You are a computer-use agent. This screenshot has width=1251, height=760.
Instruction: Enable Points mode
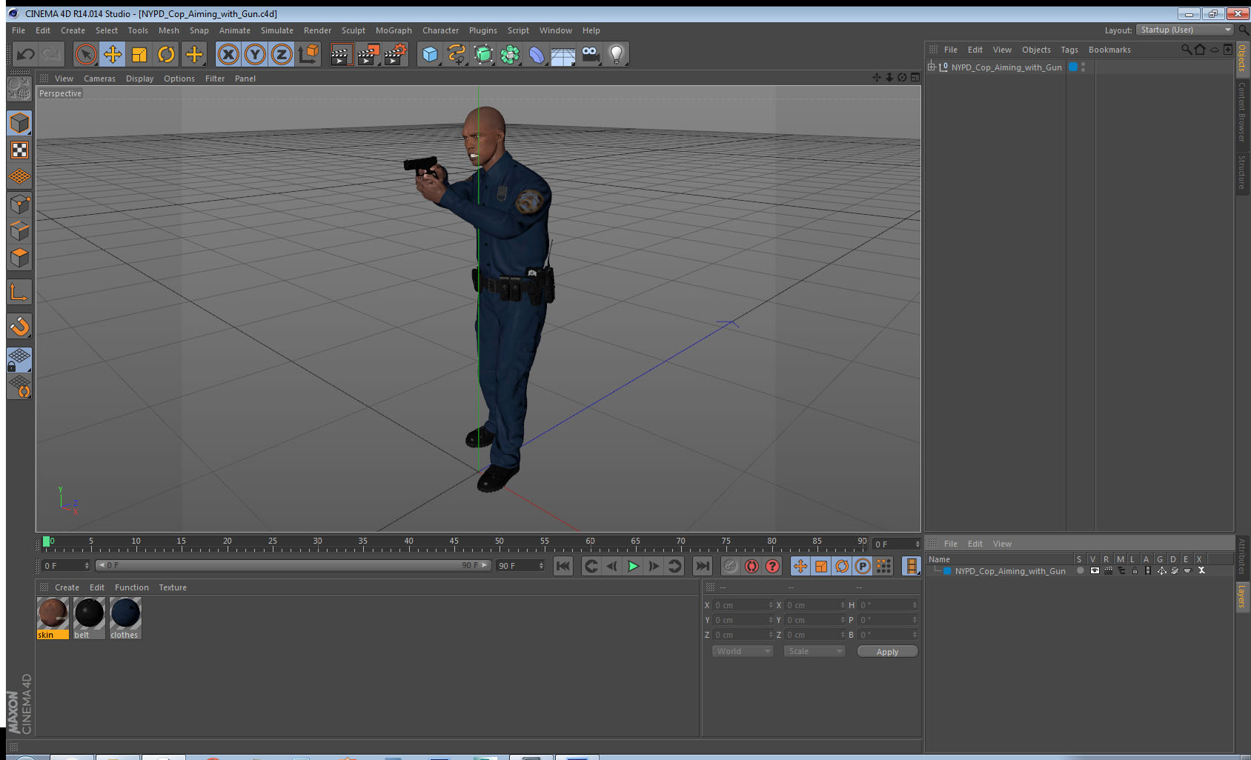click(19, 204)
